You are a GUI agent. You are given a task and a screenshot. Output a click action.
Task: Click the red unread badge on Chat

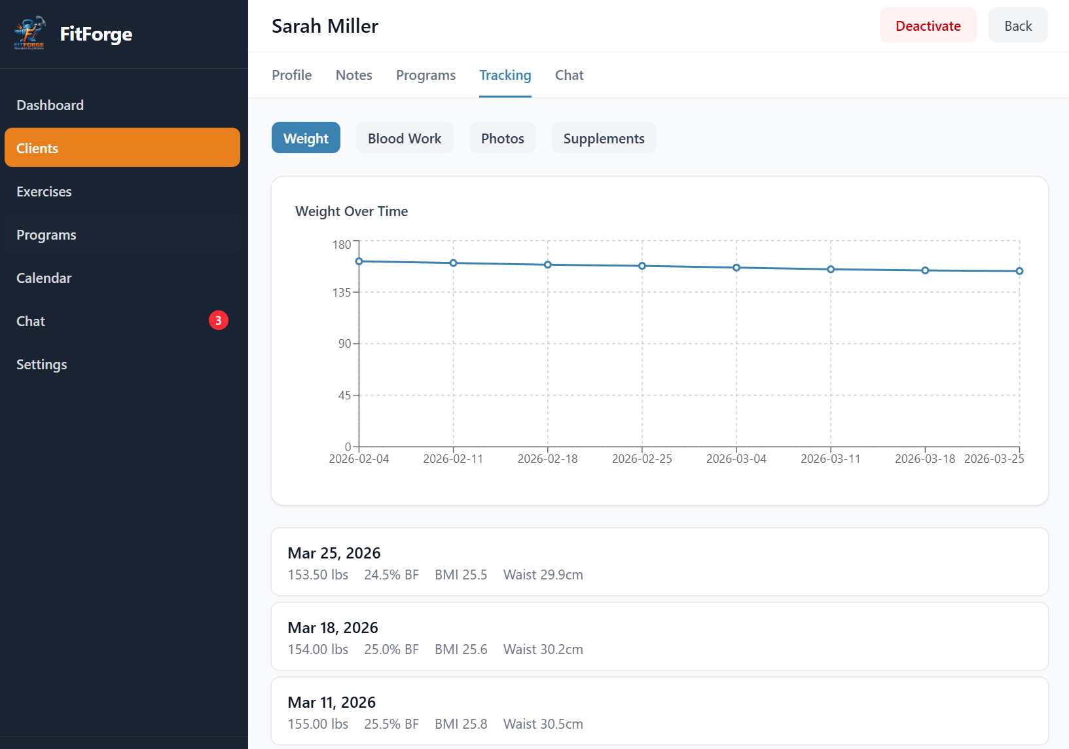click(218, 321)
